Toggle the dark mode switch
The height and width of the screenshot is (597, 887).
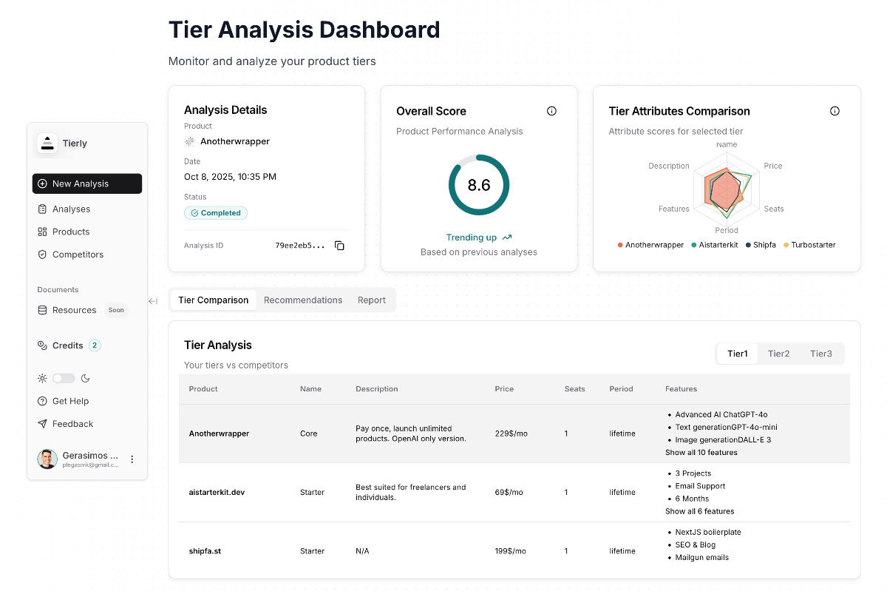64,378
